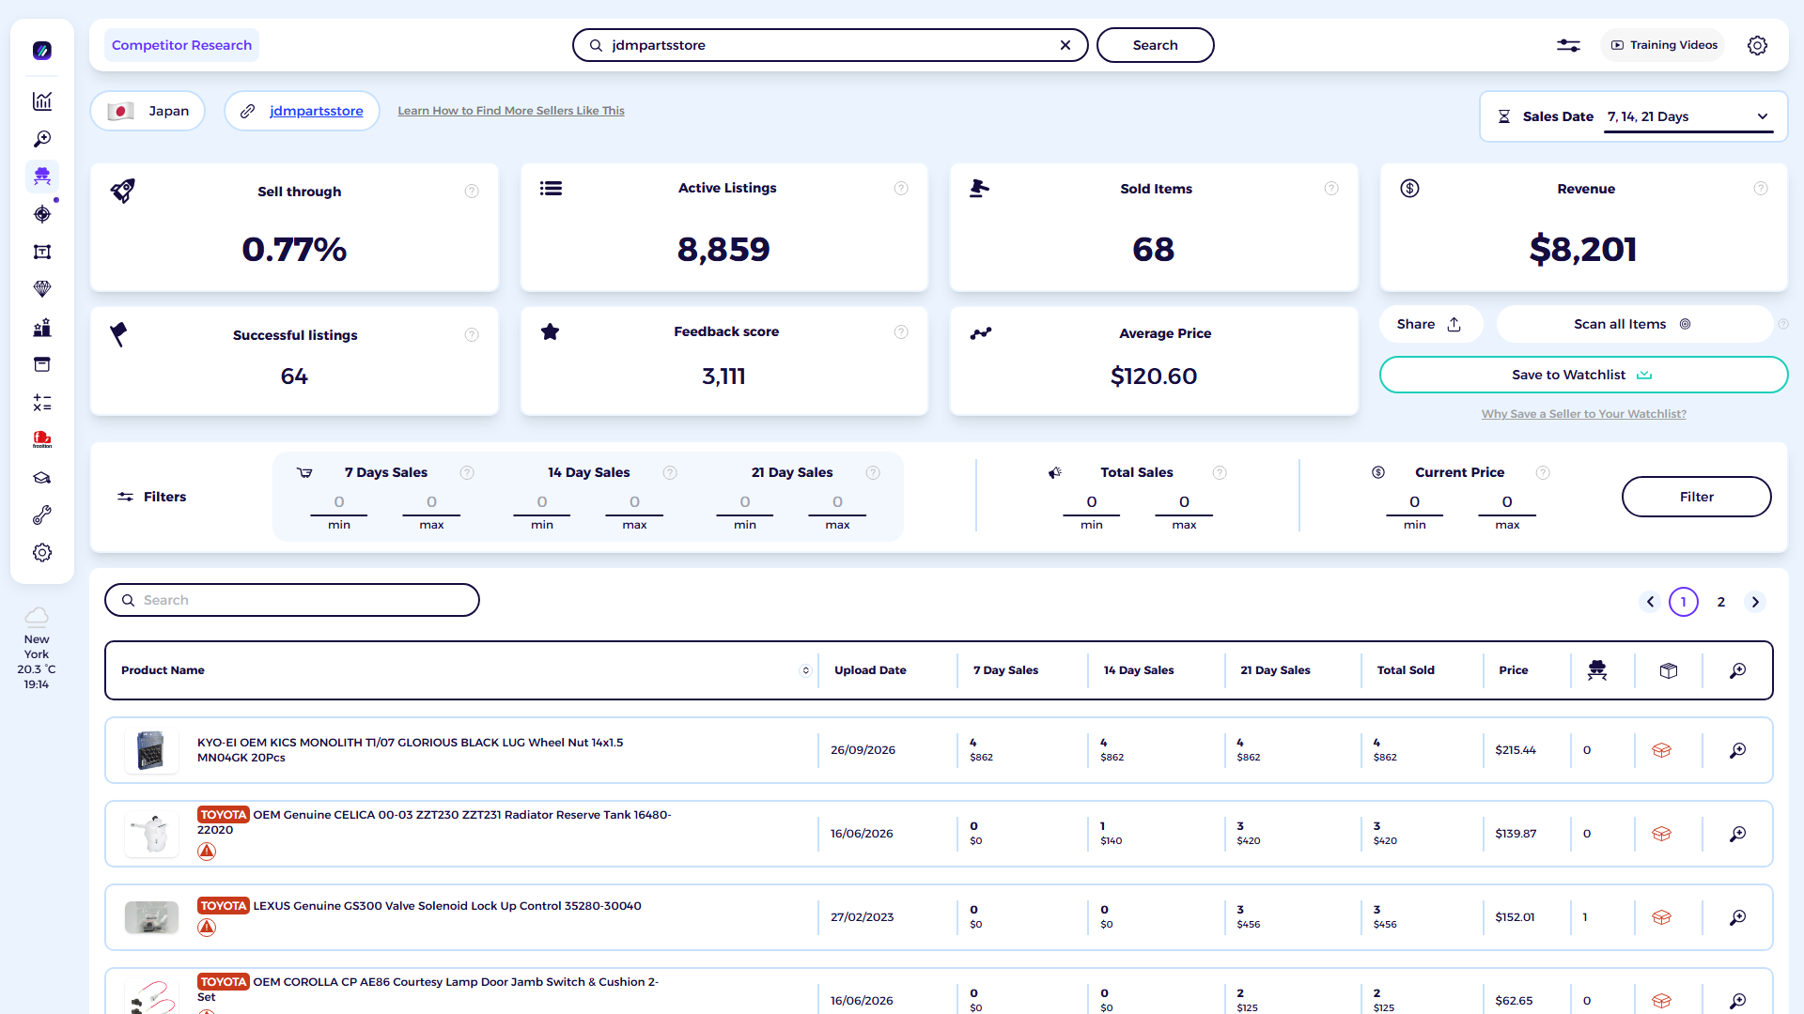Viewport: 1804px width, 1014px height.
Task: Sort by Upload Date column header
Action: [870, 670]
